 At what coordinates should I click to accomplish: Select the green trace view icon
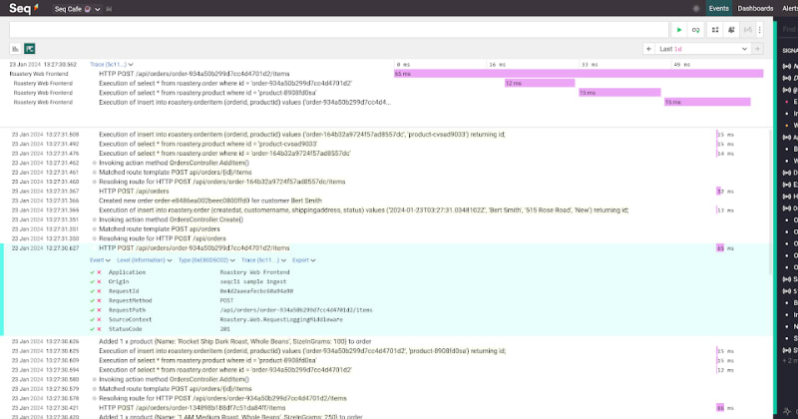click(x=30, y=48)
